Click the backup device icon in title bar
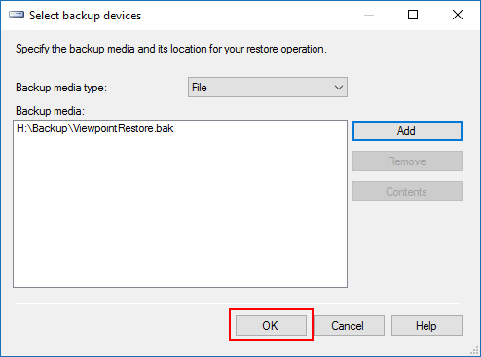The image size is (481, 357). point(17,15)
